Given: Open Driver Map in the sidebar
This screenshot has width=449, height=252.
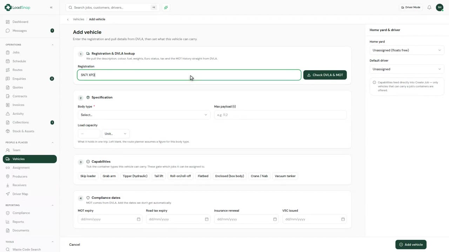Looking at the screenshot, I should click(30, 194).
